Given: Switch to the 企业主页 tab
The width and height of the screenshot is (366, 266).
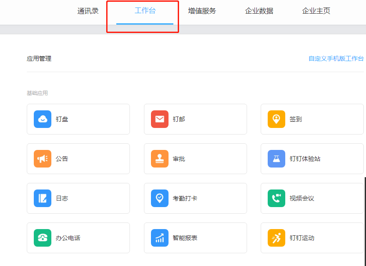Looking at the screenshot, I should coord(316,11).
